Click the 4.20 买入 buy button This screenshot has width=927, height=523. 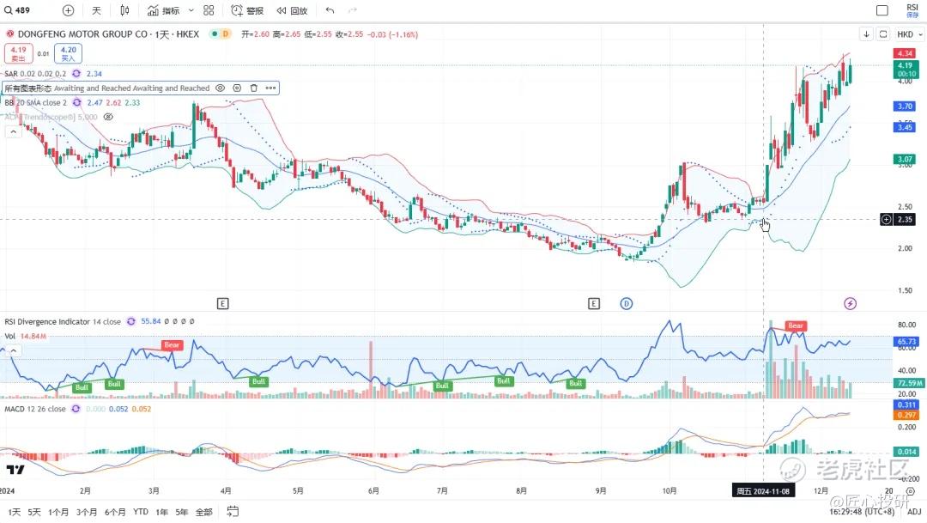tap(68, 54)
